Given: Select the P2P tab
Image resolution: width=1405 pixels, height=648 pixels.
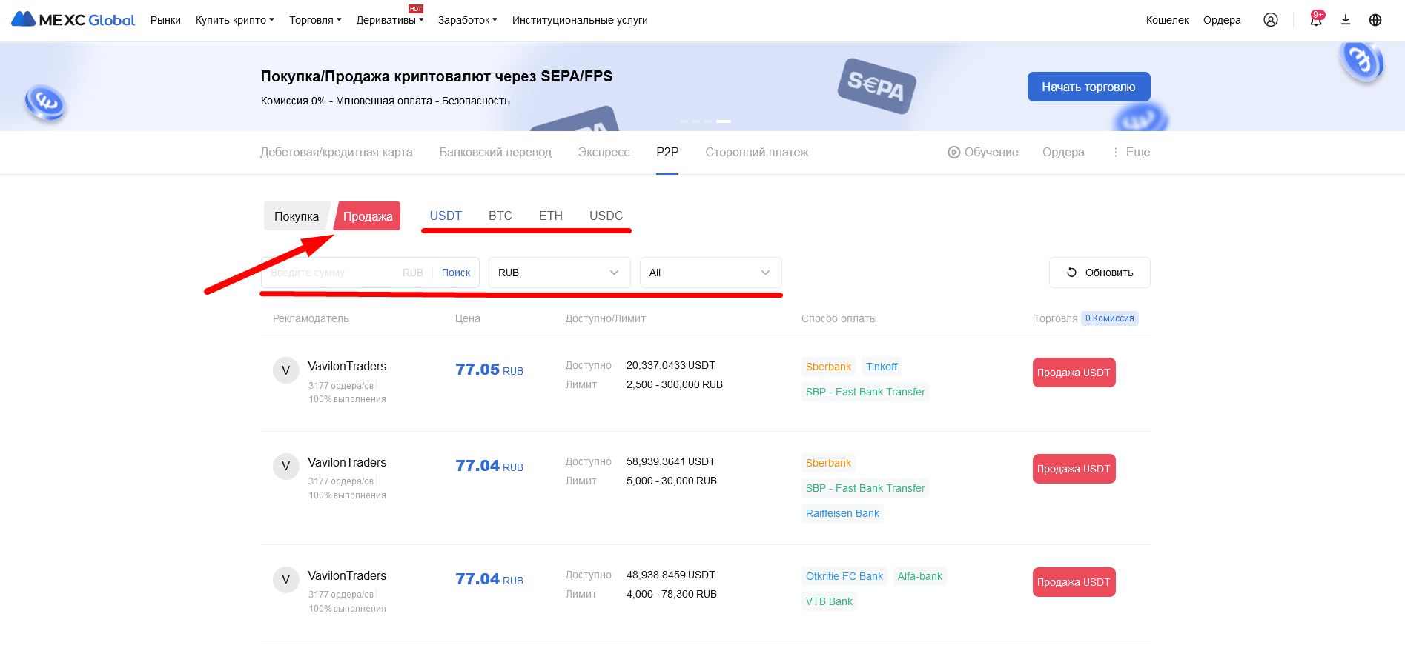Looking at the screenshot, I should pos(667,152).
